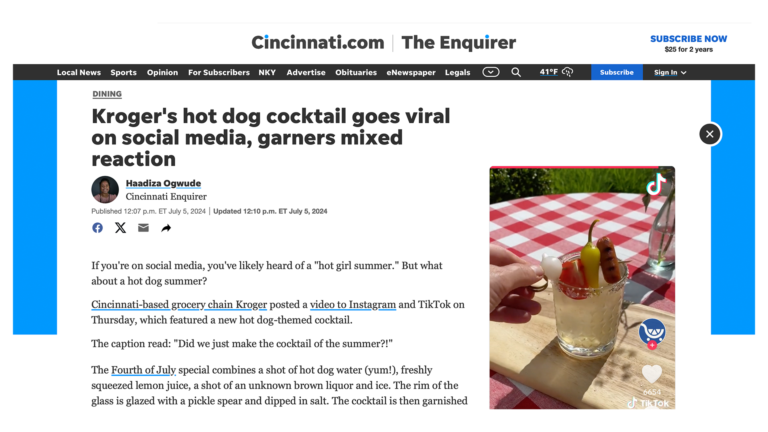Screen dimensions: 768x432
Task: Close the floating video player
Action: tap(710, 134)
